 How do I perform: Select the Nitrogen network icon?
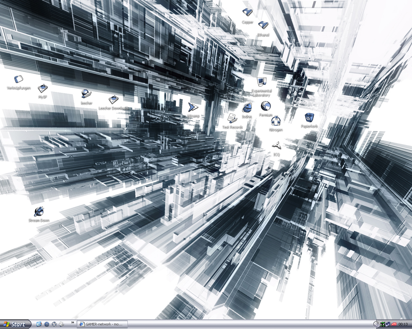[276, 121]
